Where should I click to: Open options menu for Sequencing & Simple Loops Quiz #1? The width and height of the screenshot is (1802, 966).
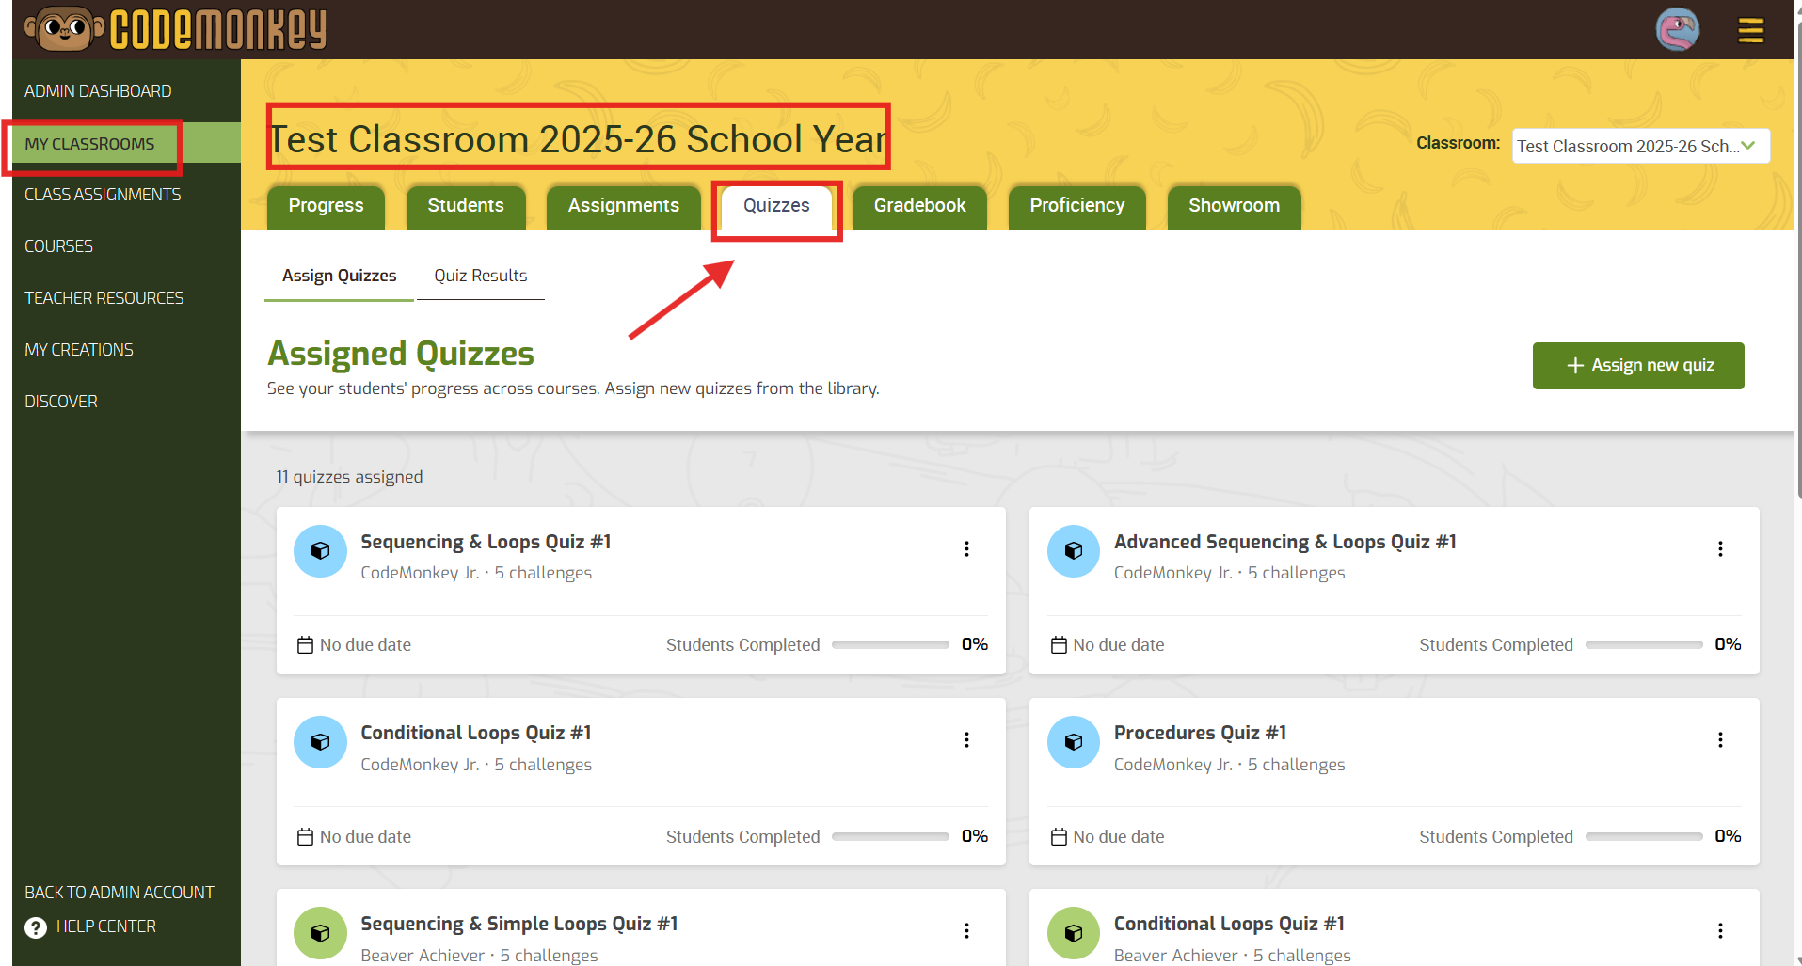pos(966,931)
